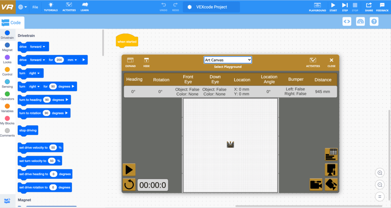Expand arrow on turn right for degrees block

(x=73, y=87)
